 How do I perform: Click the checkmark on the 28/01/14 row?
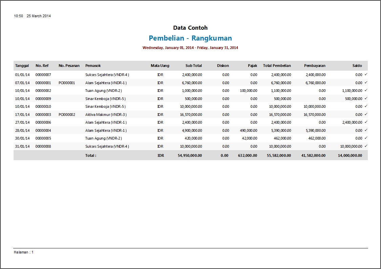point(365,130)
